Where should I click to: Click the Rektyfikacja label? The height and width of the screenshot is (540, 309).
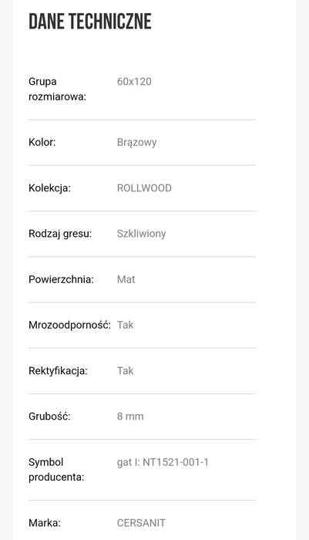point(58,371)
